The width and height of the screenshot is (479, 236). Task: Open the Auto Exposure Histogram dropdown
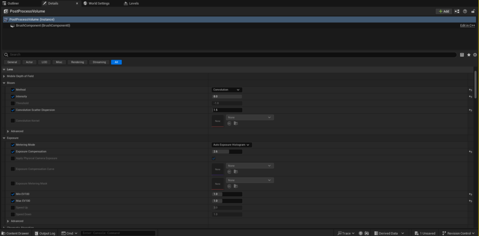232,145
